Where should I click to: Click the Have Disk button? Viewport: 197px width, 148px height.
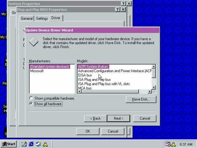point(141,99)
